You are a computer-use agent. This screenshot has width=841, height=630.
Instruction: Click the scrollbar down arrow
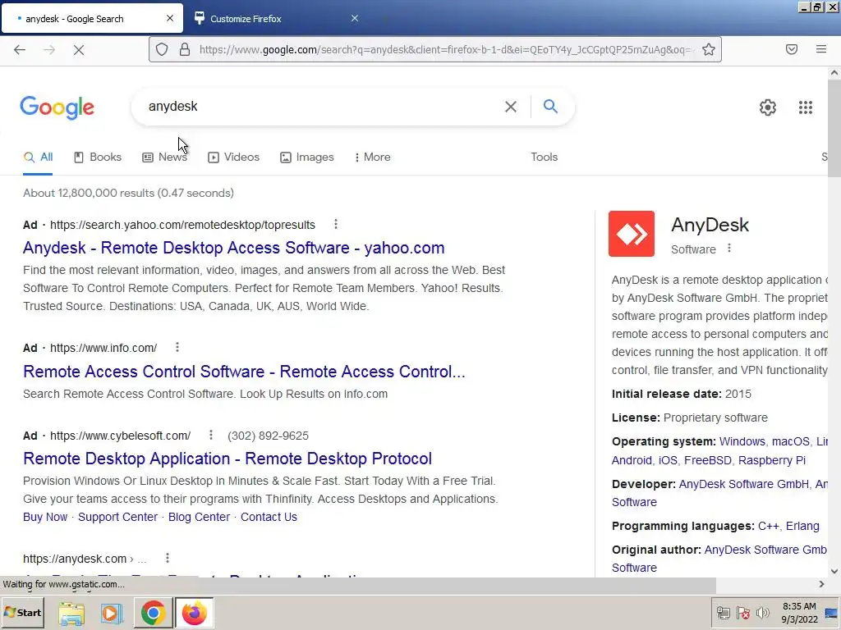point(834,571)
